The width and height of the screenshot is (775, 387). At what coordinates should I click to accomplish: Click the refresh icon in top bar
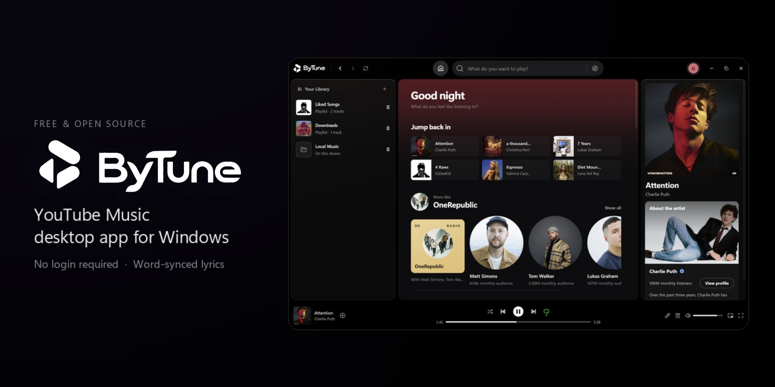[366, 68]
